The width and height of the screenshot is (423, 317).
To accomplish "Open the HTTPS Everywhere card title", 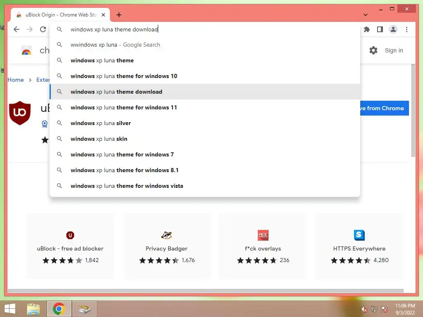I will coord(359,248).
